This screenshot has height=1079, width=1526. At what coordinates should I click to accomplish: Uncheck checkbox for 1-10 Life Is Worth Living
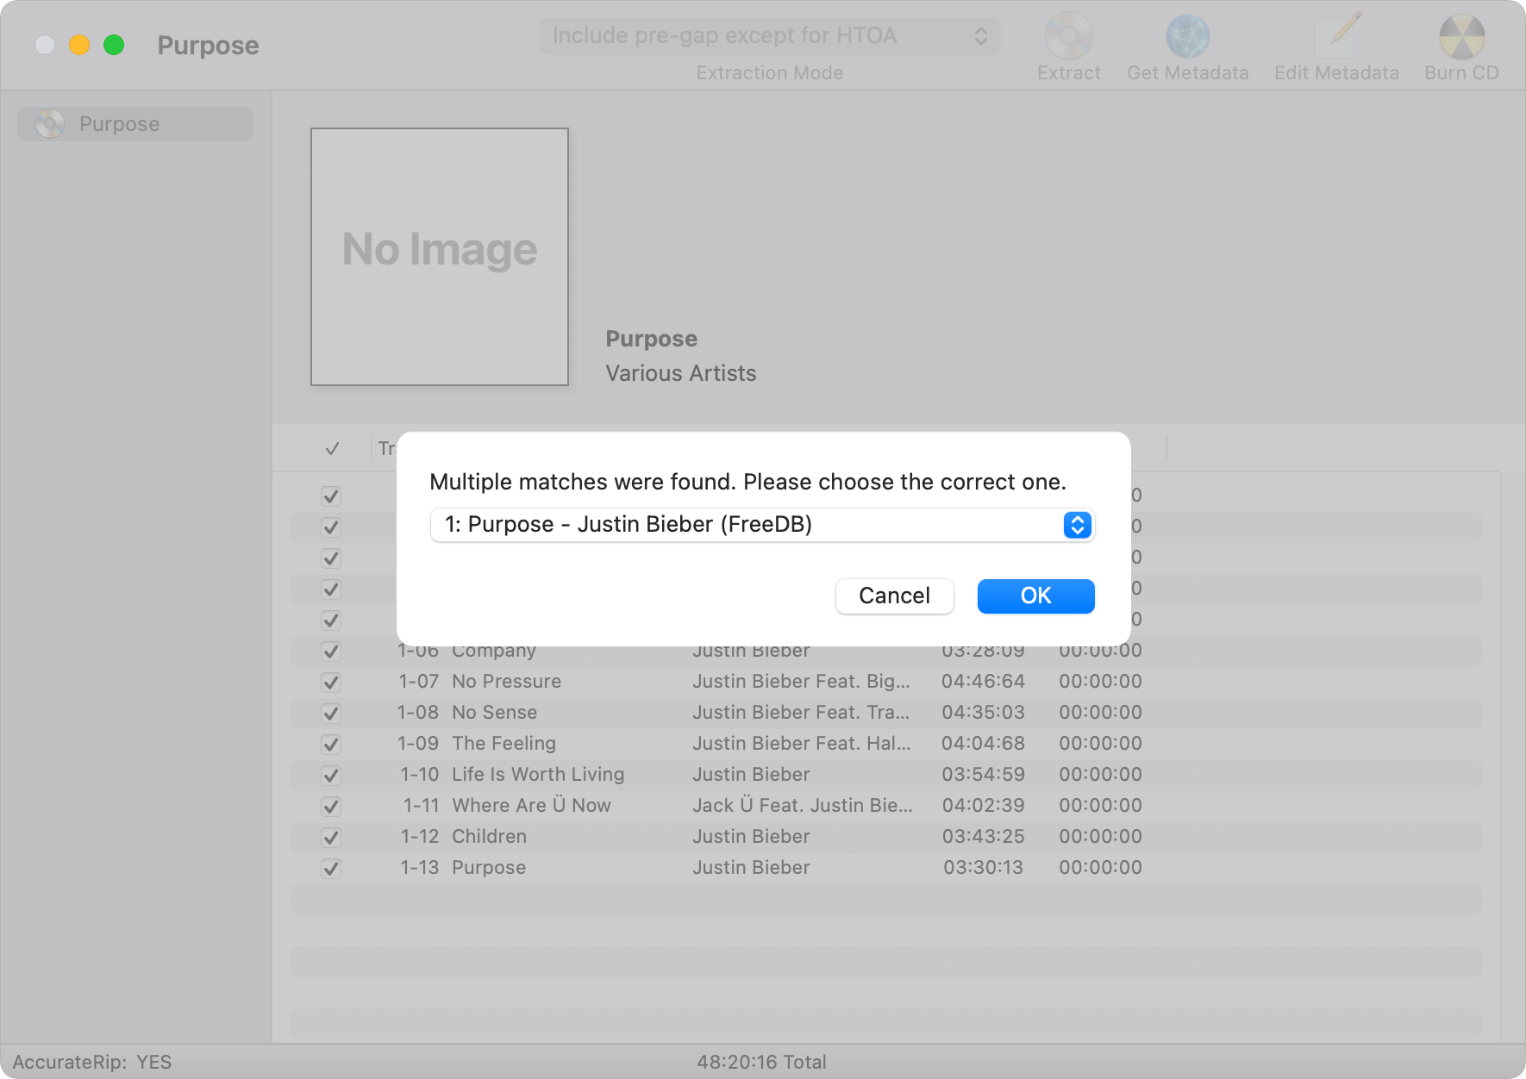(331, 776)
